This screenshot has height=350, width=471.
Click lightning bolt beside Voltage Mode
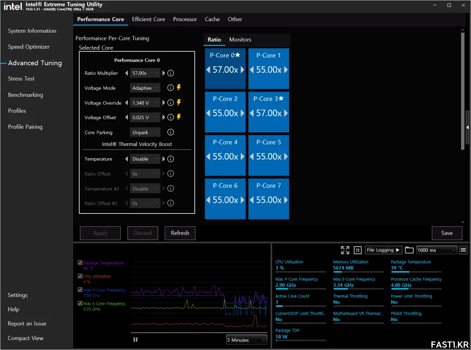pyautogui.click(x=179, y=87)
